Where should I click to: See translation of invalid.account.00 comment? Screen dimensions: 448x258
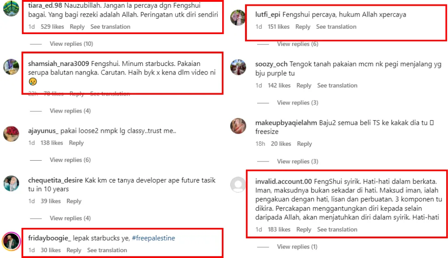point(337,229)
